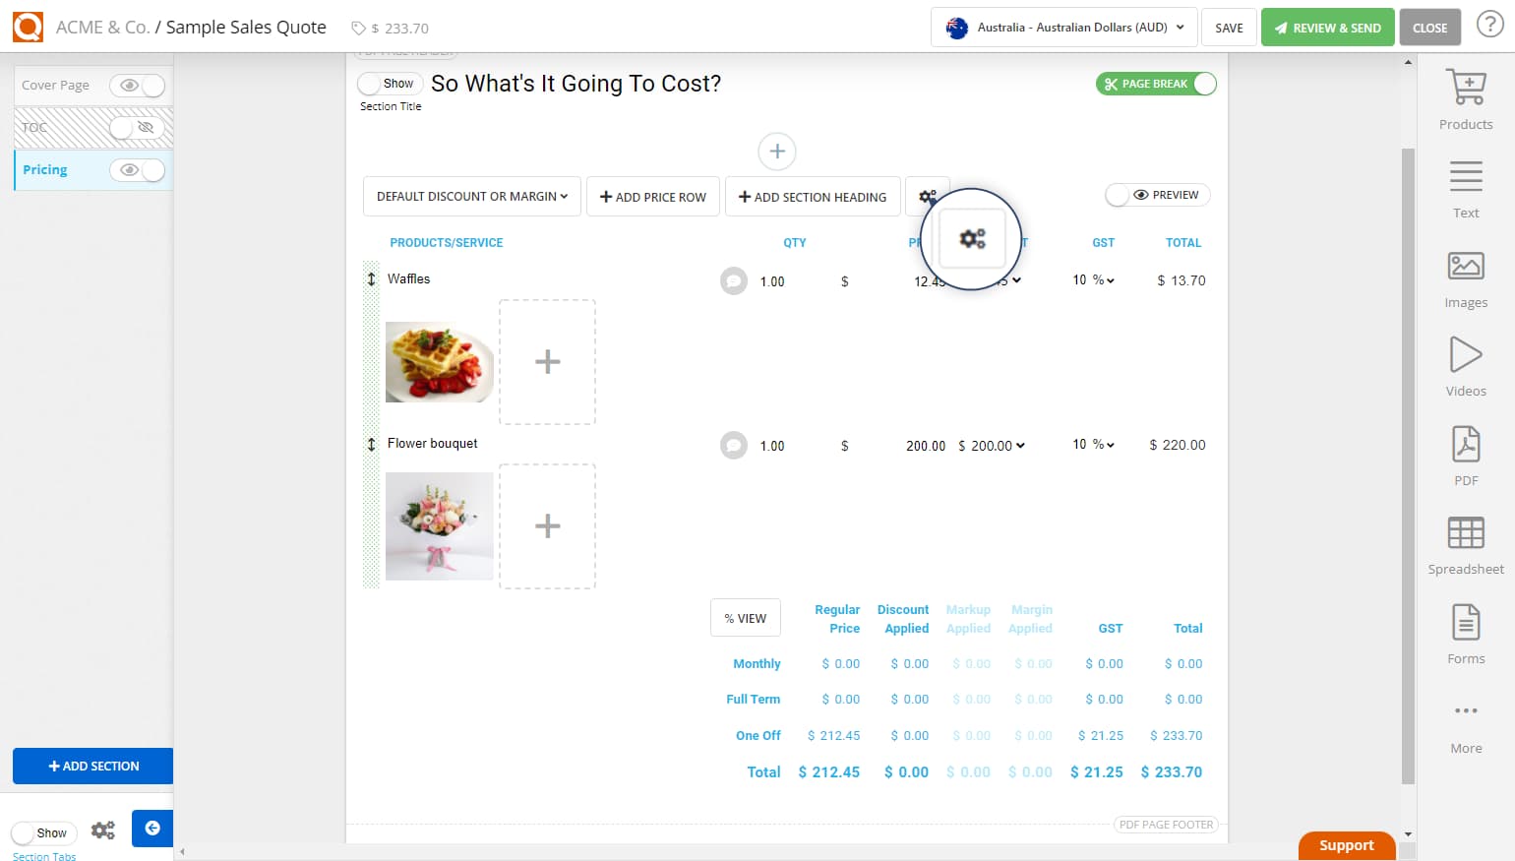
Task: Open the GST percentage dropdown for Flower bouquet
Action: coord(1093,444)
